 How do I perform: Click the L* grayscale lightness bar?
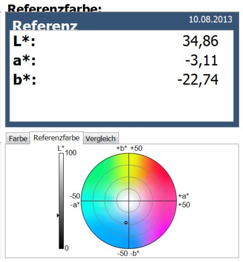61,201
